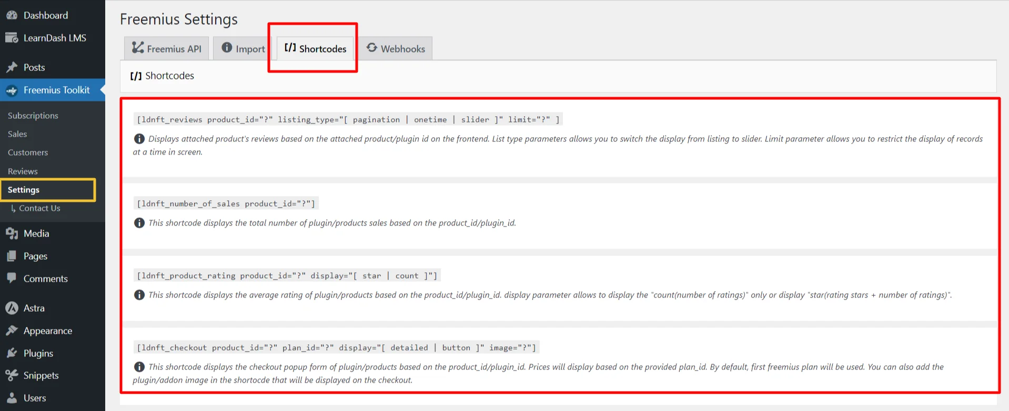
Task: Click the average rating description sentence
Action: tap(550, 295)
